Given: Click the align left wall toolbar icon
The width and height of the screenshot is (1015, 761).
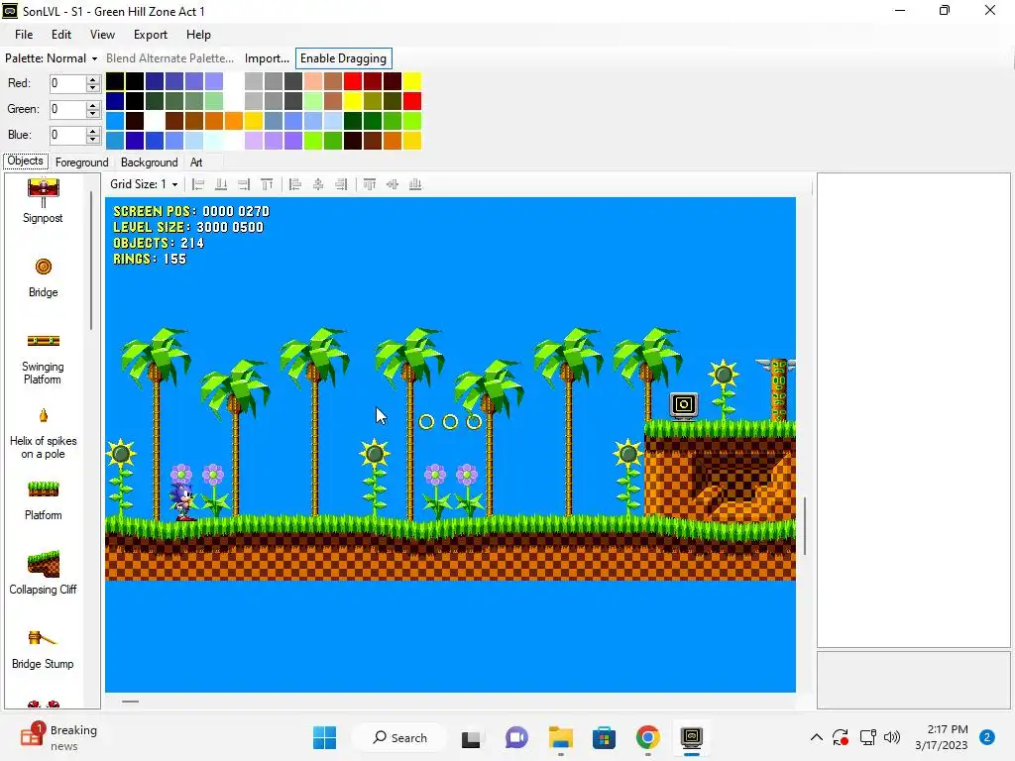Looking at the screenshot, I should coord(198,184).
